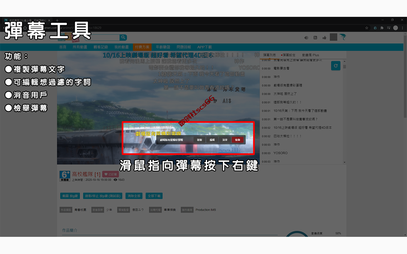This screenshot has height=254, width=407.
Task: Click the 車庫娛樂 distributor name
Action: [170, 210]
